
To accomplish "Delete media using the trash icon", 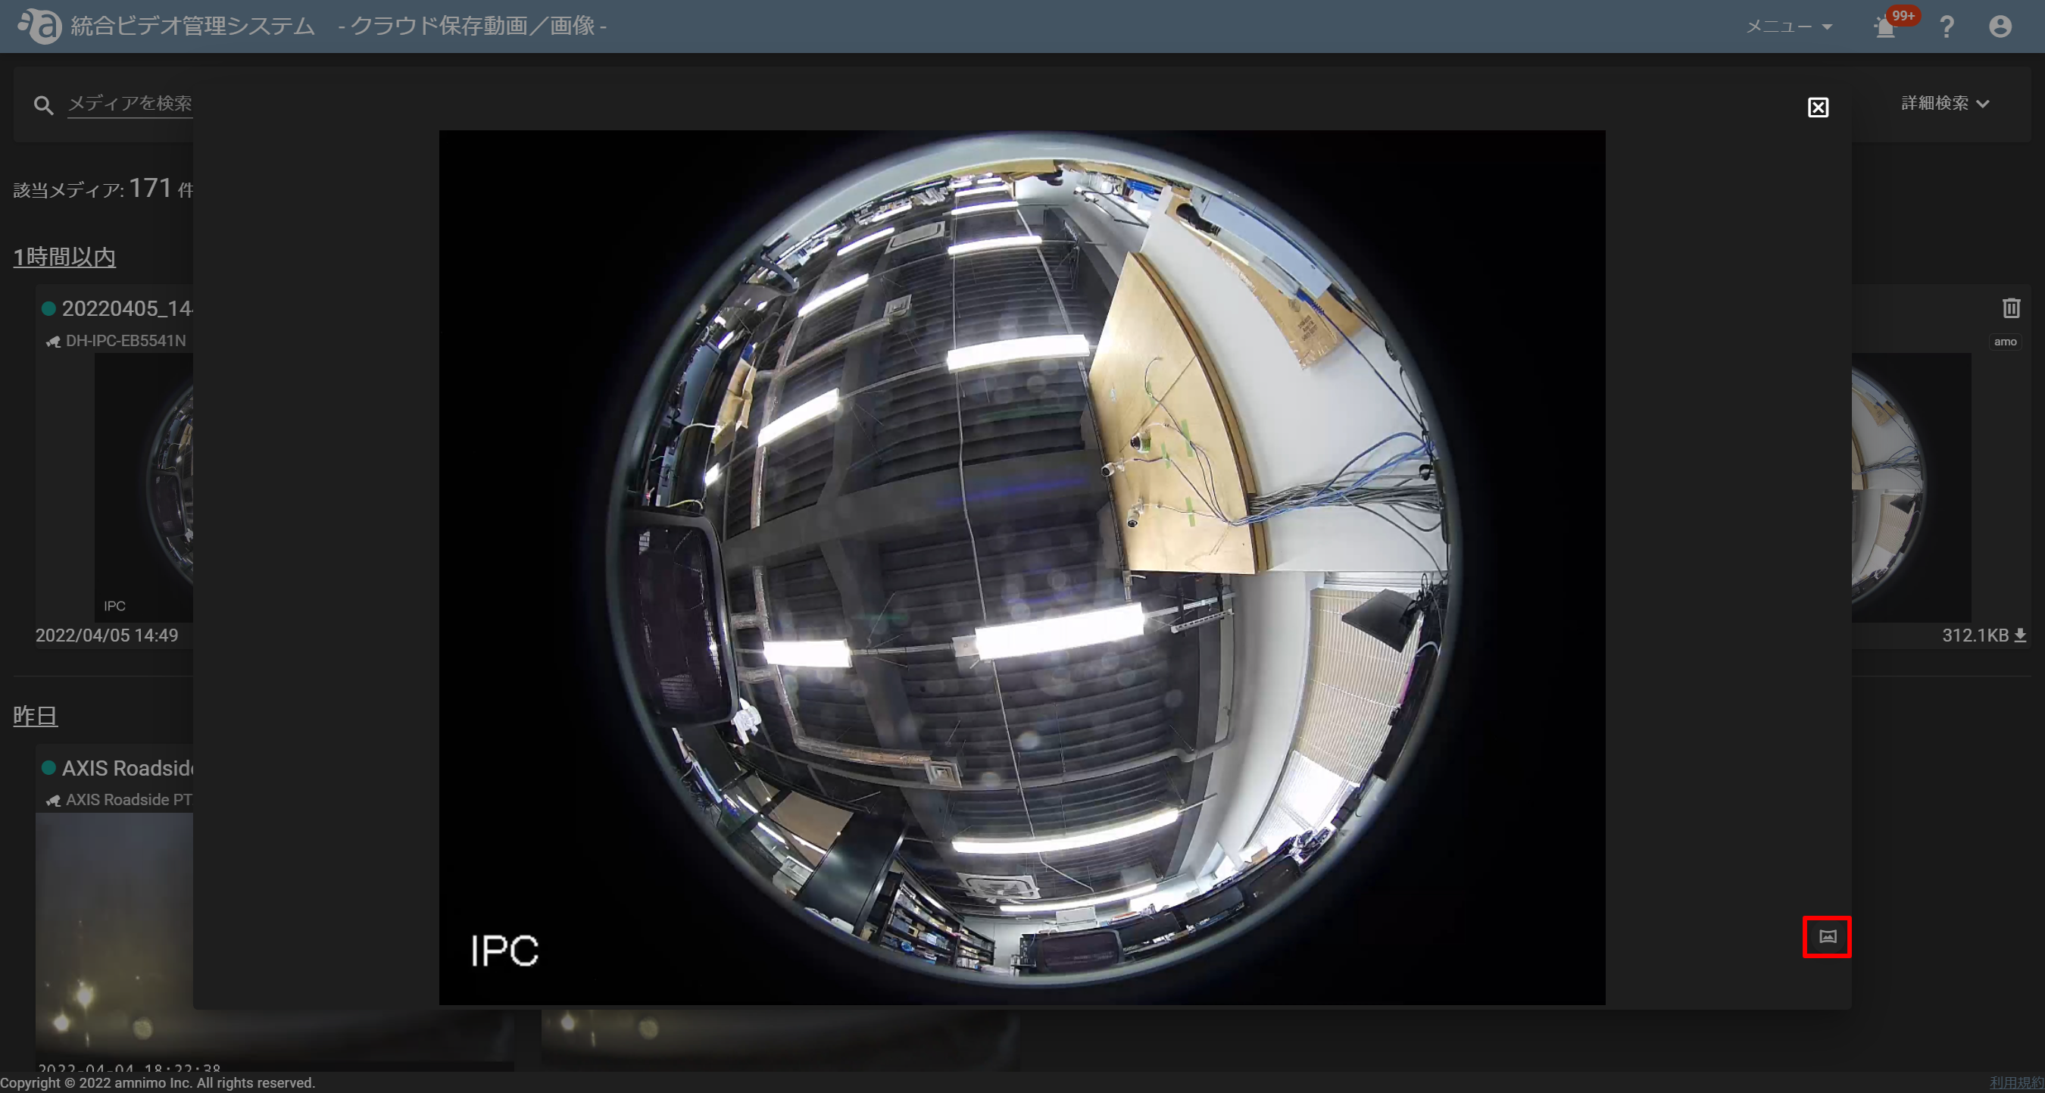I will click(2010, 308).
